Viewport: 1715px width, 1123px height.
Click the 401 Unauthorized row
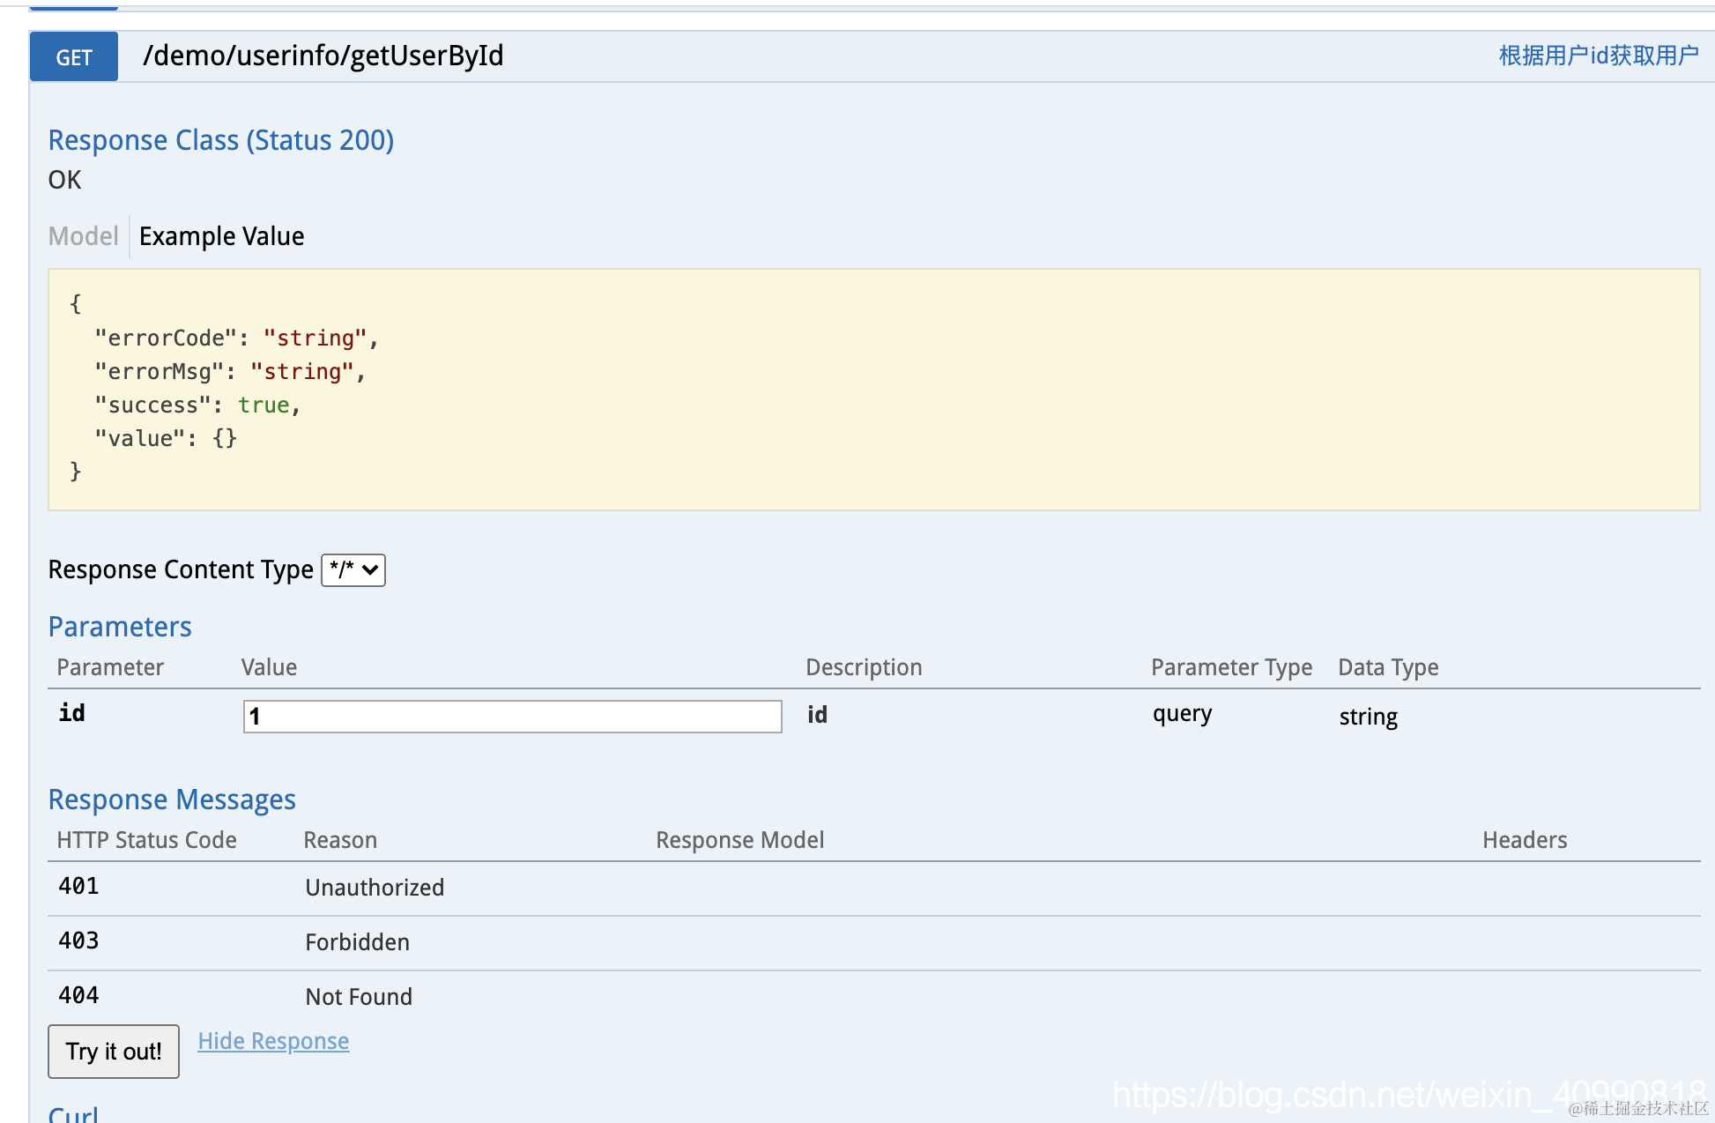pos(375,888)
